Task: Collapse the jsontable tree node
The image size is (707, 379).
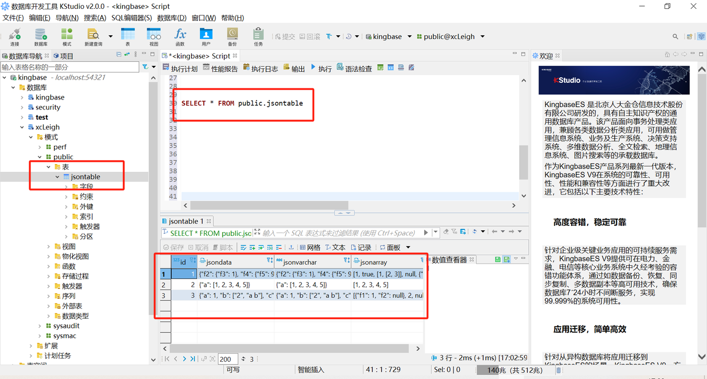Action: tap(57, 177)
